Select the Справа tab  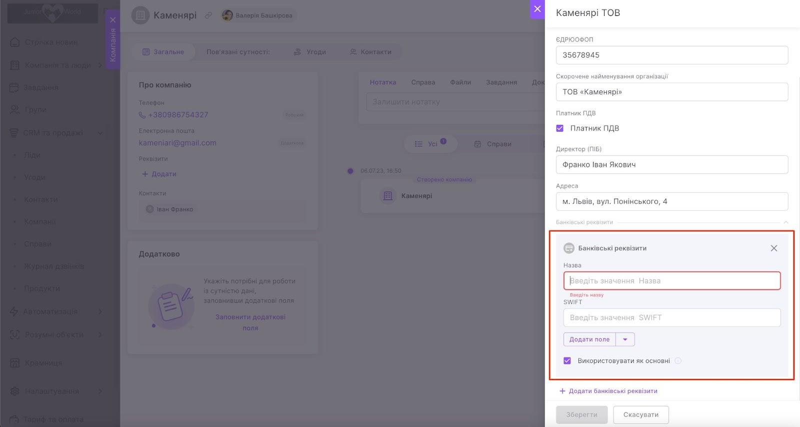[x=423, y=82]
